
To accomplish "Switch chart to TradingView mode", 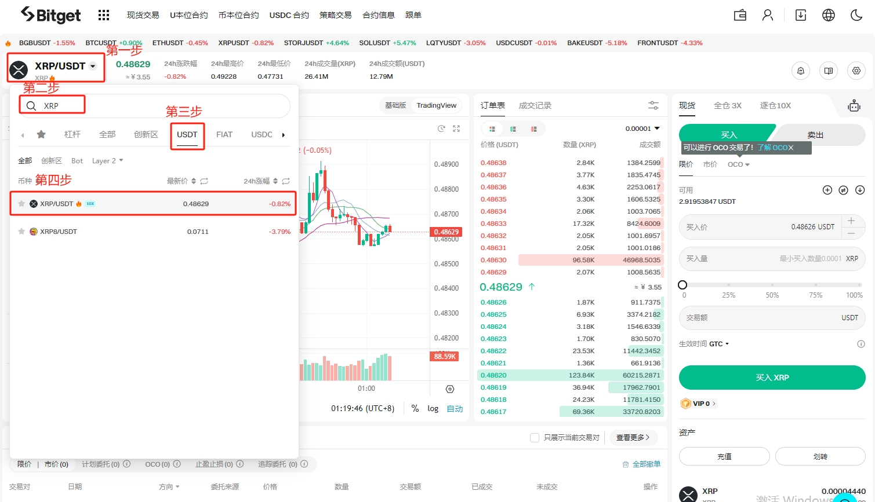I will tap(437, 105).
